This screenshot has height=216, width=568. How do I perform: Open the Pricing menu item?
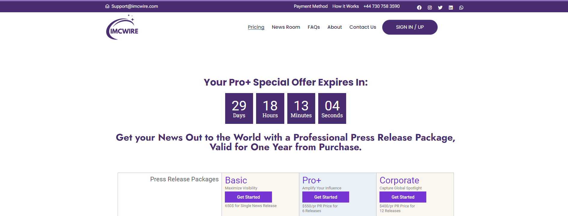[x=256, y=27]
